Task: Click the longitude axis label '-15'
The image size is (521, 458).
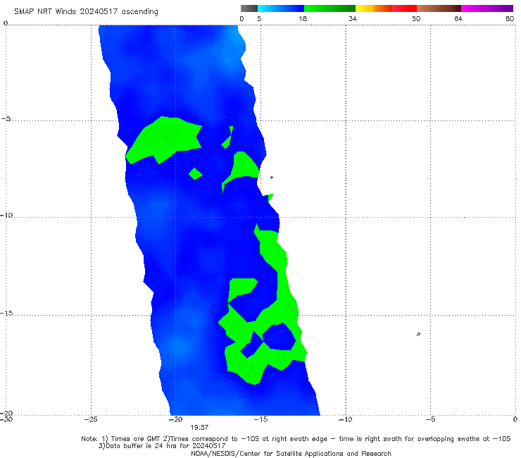Action: (x=260, y=419)
